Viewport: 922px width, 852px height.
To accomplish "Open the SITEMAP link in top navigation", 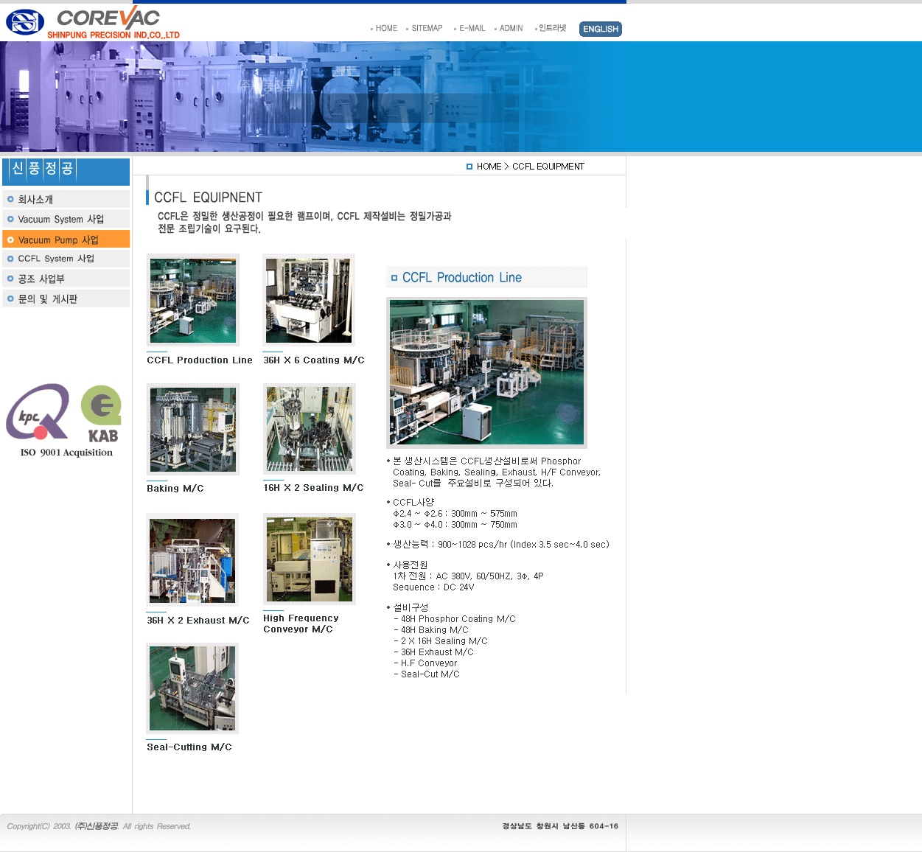I will (x=426, y=29).
